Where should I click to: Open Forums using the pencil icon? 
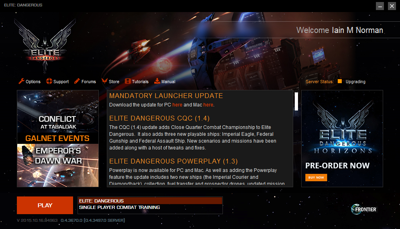[77, 81]
